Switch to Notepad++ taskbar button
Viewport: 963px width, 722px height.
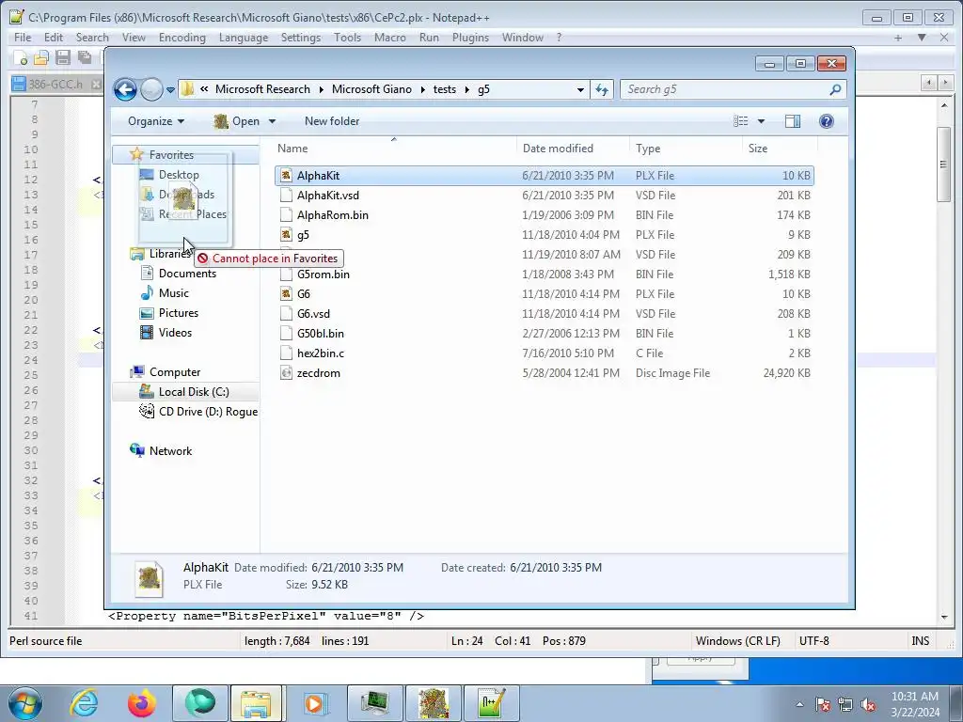491,703
